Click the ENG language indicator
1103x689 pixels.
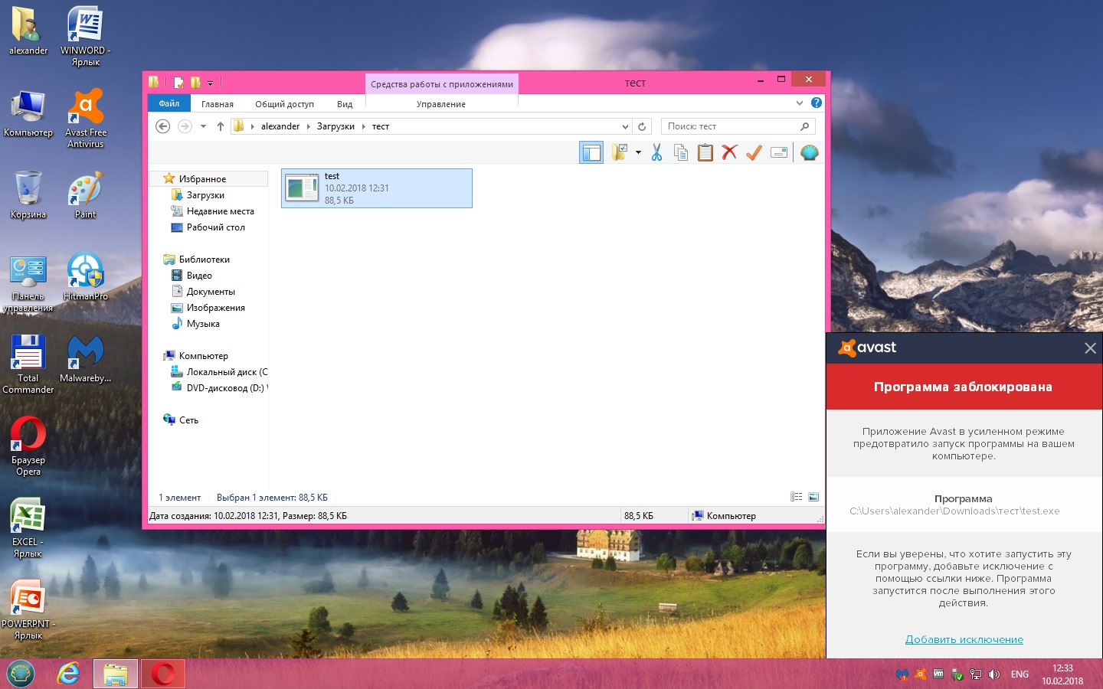coord(1020,674)
